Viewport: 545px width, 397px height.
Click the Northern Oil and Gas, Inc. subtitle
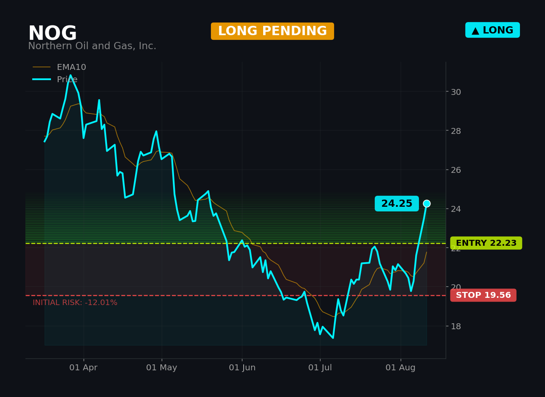coord(92,46)
